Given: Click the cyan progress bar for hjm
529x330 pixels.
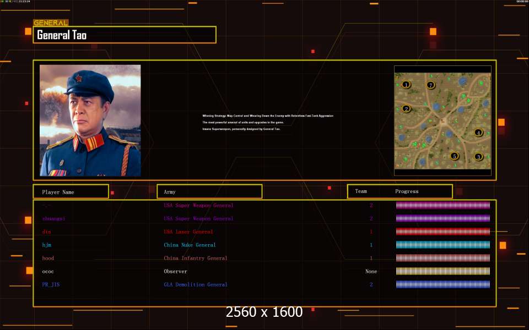Looking at the screenshot, I should (443, 245).
